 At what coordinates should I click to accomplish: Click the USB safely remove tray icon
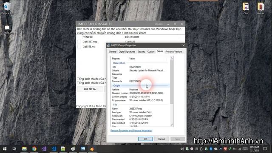point(201,149)
